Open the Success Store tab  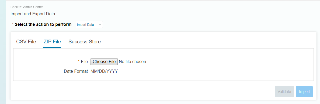click(x=85, y=42)
